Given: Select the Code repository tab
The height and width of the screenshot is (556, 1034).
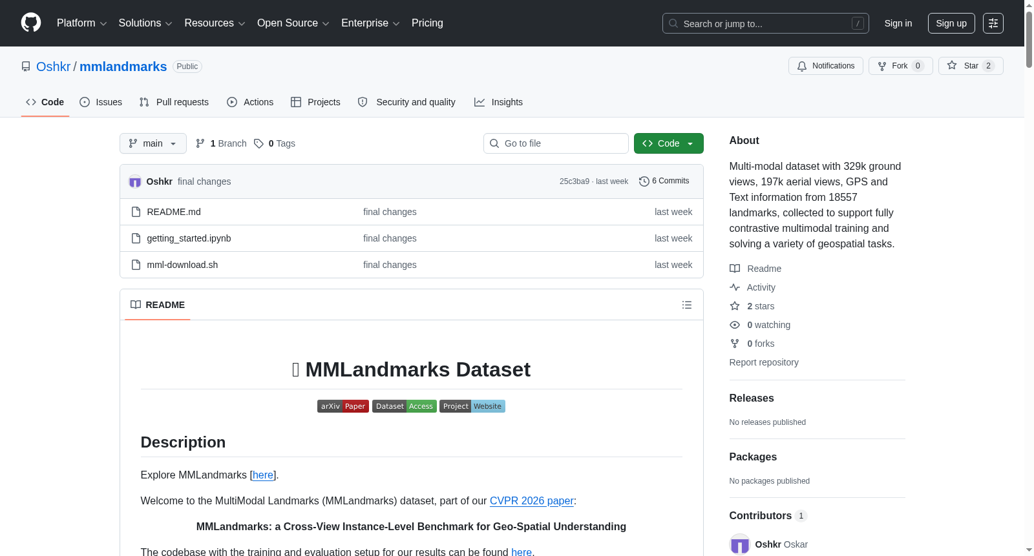Looking at the screenshot, I should (x=45, y=102).
